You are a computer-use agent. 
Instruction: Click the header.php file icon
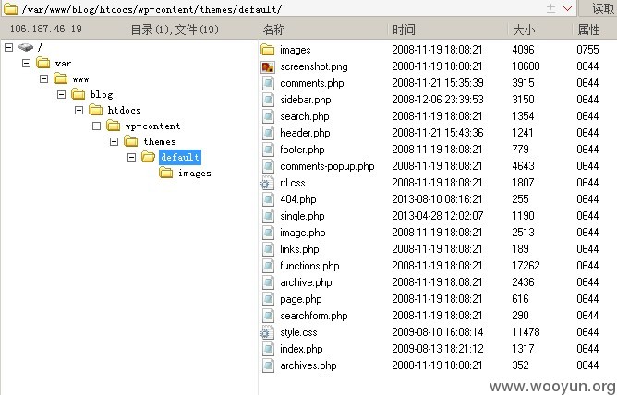pyautogui.click(x=268, y=133)
